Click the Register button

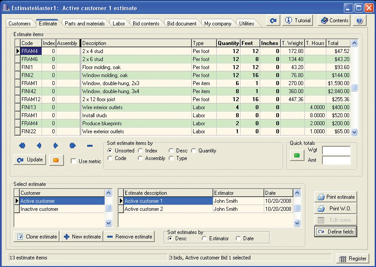[x=352, y=259]
